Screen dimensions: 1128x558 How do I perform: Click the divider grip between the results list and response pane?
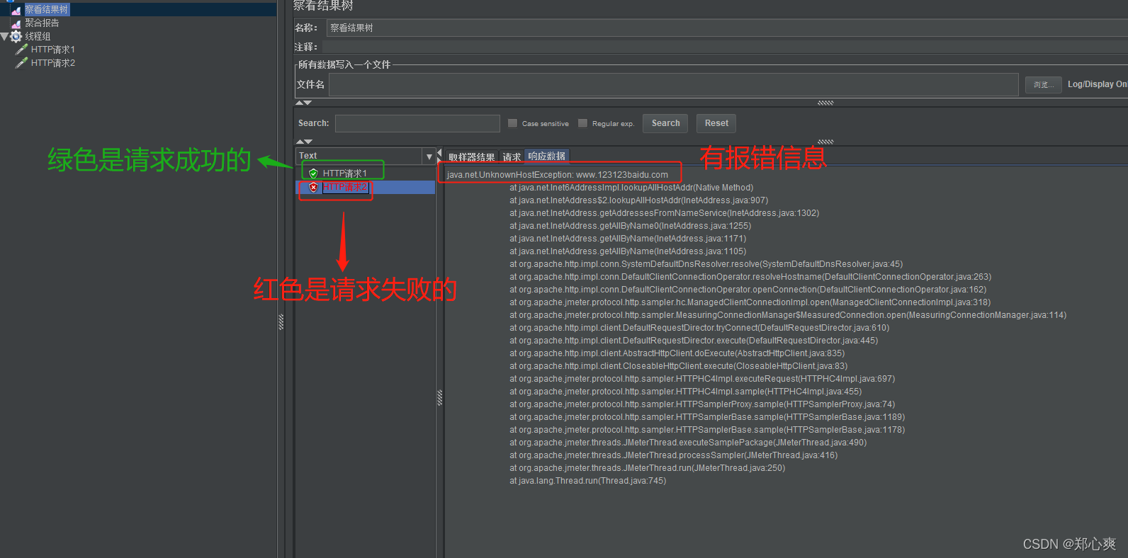[439, 398]
